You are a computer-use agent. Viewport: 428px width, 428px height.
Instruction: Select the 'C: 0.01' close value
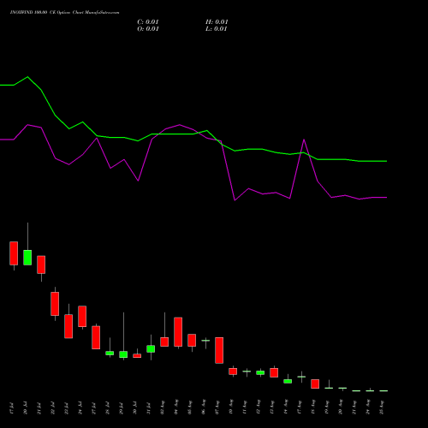tap(148, 22)
